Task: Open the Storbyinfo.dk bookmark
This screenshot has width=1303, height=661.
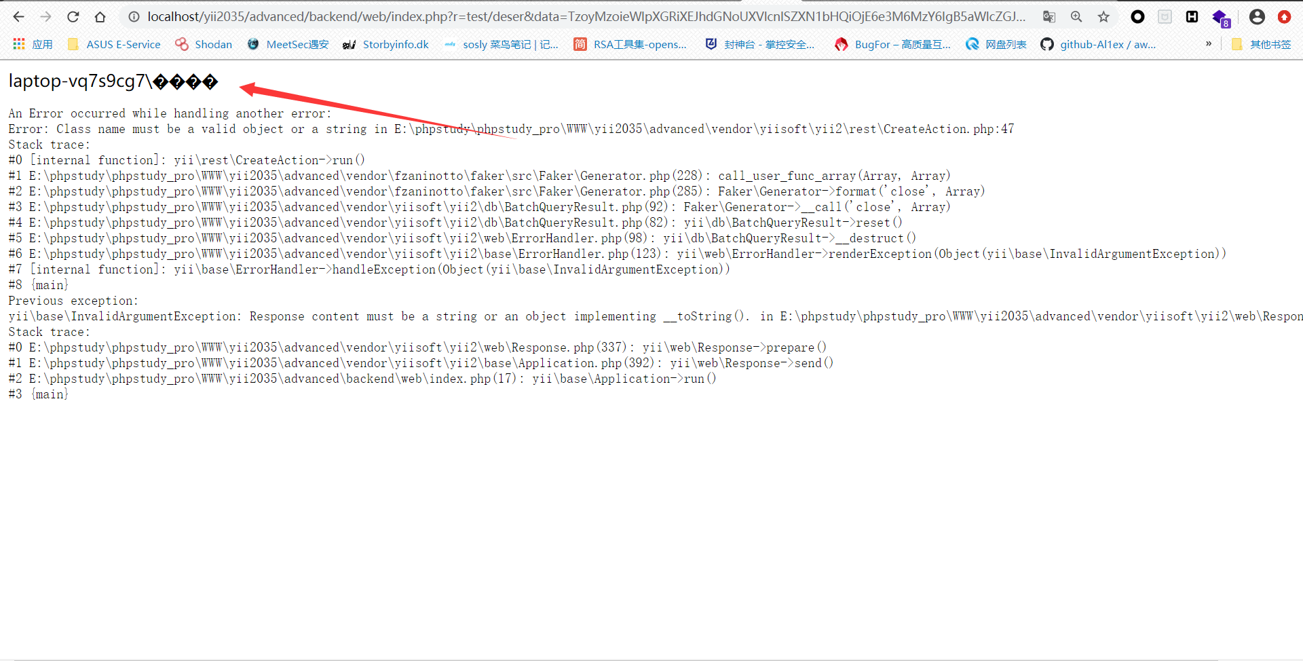Action: click(x=385, y=44)
